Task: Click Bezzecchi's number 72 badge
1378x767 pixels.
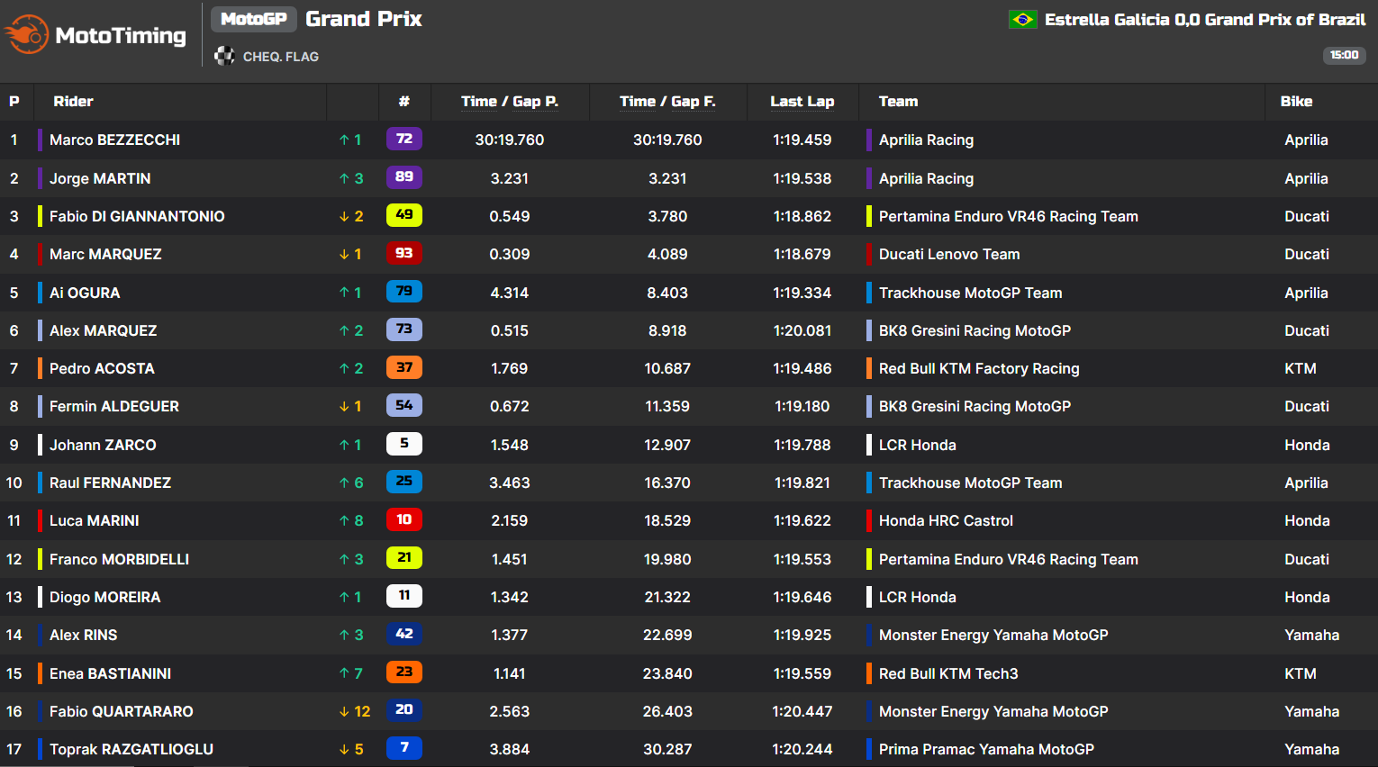Action: 403,140
